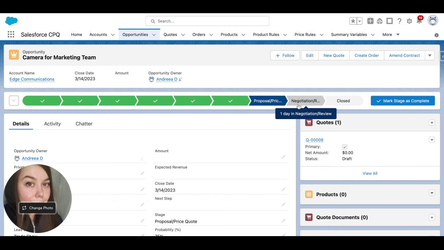Create a New Quote
Screen dimensions: 444x250
point(334,56)
